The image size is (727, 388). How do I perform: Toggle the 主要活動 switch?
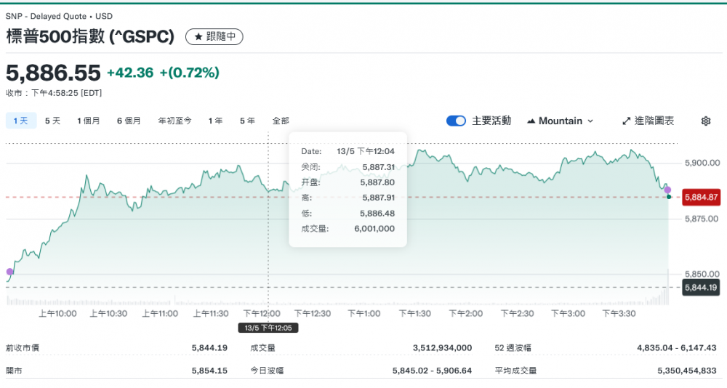pyautogui.click(x=456, y=121)
